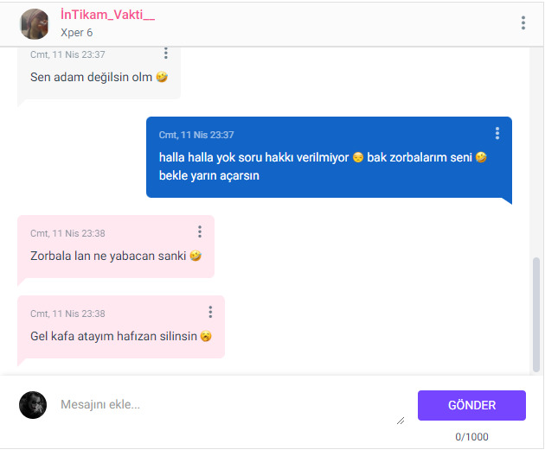Click the timestamp on the blue message

point(196,135)
